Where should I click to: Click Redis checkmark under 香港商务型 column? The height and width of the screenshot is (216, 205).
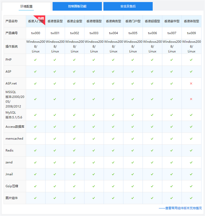coord(113,151)
